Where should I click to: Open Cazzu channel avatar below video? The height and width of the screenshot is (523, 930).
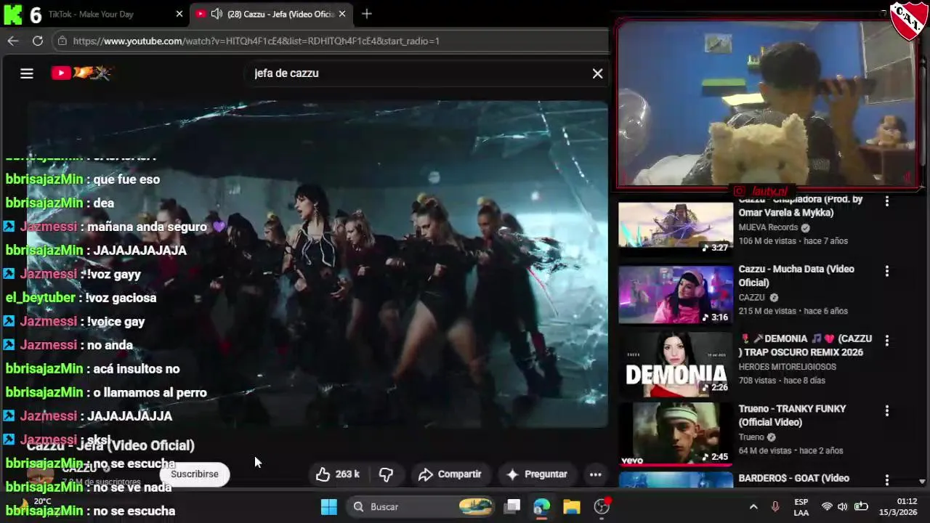40,474
